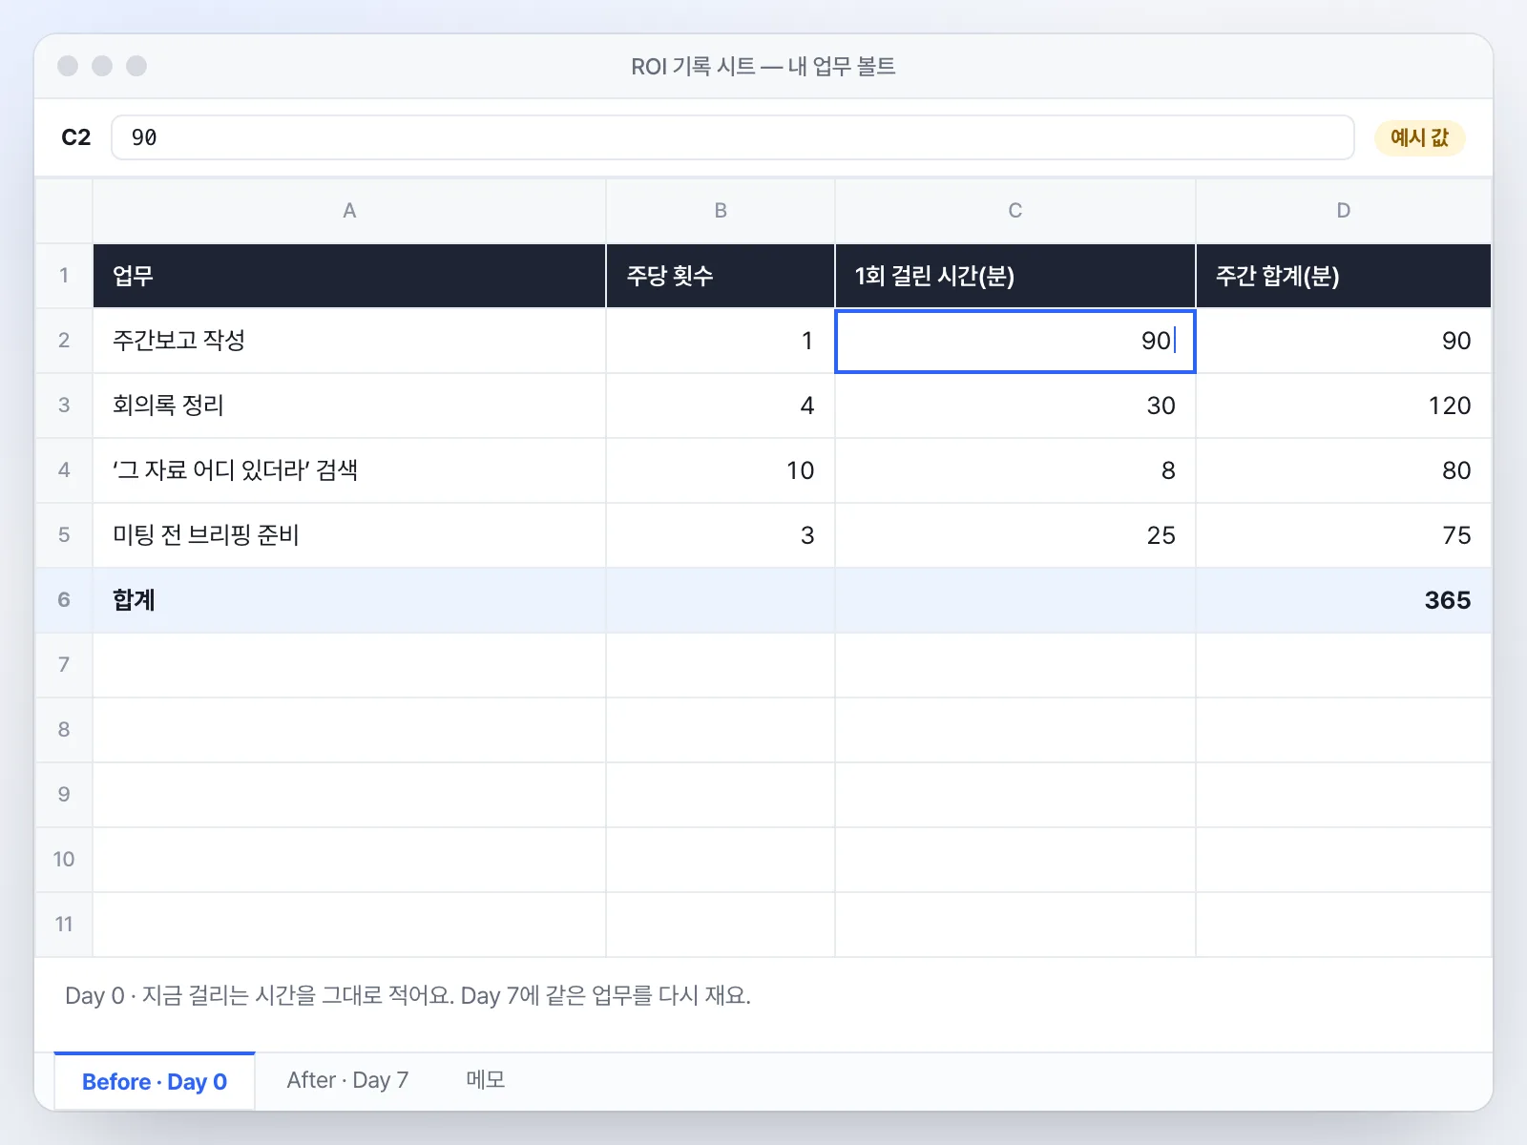Focus the formula bar input showing 90

[x=732, y=137]
